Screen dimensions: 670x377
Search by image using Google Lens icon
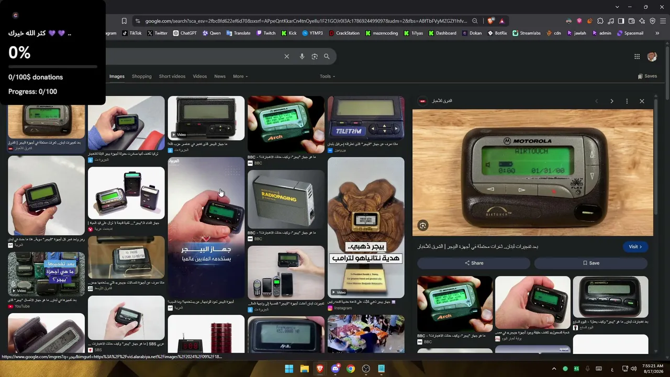(315, 57)
